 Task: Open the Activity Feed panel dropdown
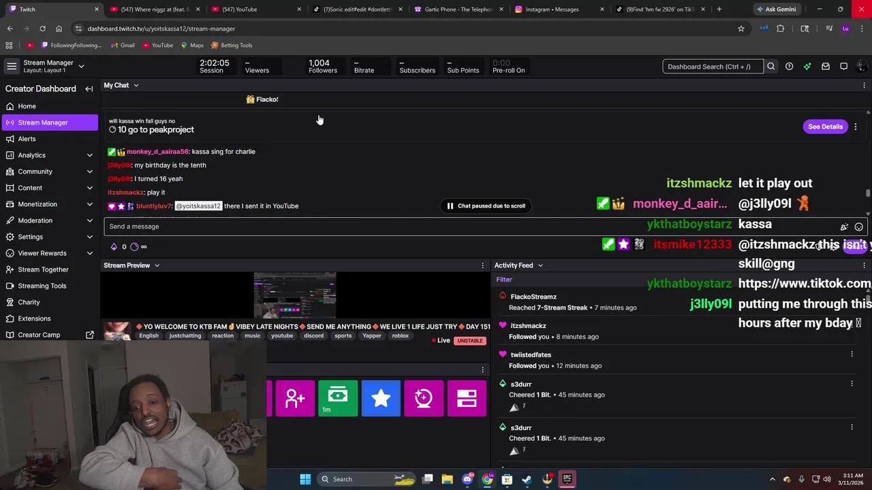tap(540, 265)
